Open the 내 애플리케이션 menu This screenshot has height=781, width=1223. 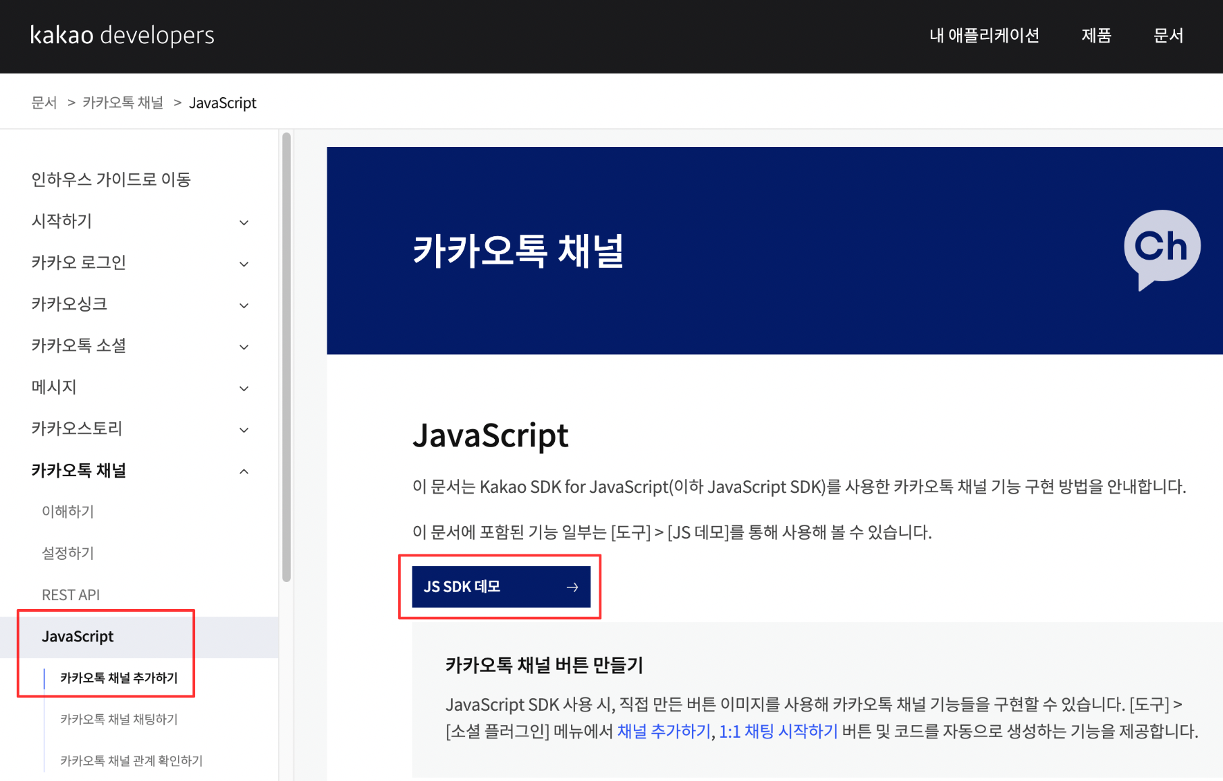point(984,35)
